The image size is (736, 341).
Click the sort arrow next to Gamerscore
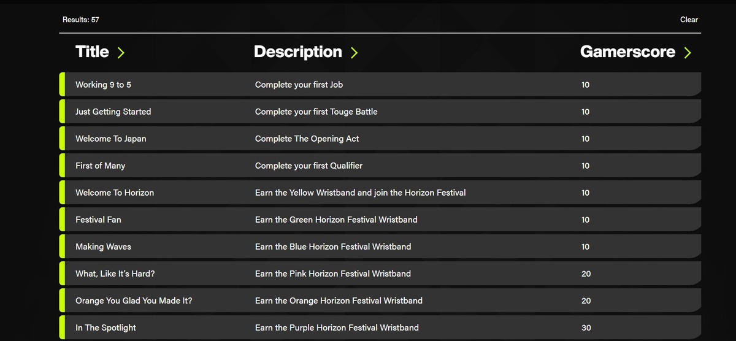(x=687, y=53)
